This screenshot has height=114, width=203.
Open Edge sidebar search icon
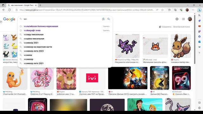click(200, 16)
